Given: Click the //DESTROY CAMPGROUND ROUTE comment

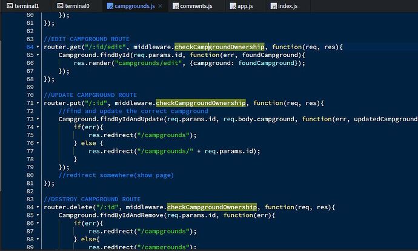Looking at the screenshot, I should coord(92,199).
